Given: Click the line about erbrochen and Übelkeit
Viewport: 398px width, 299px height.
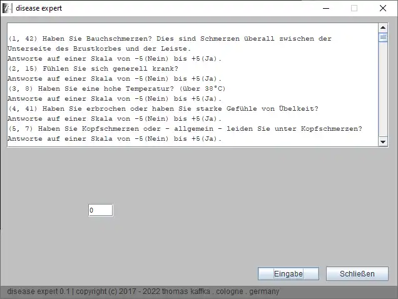Looking at the screenshot, I should point(163,109).
